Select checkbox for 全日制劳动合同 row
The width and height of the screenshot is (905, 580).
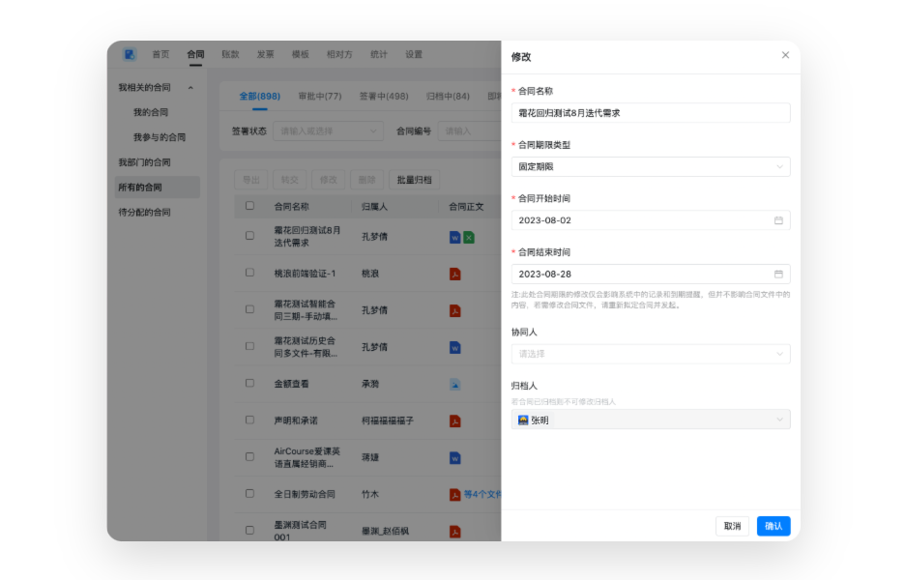pyautogui.click(x=250, y=494)
